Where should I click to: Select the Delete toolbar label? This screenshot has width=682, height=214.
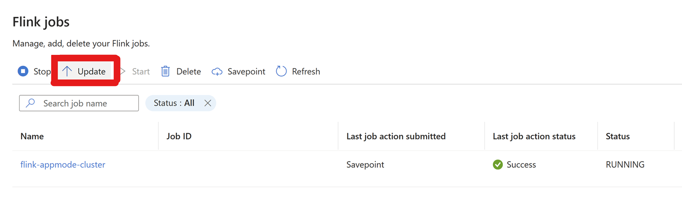click(x=189, y=71)
